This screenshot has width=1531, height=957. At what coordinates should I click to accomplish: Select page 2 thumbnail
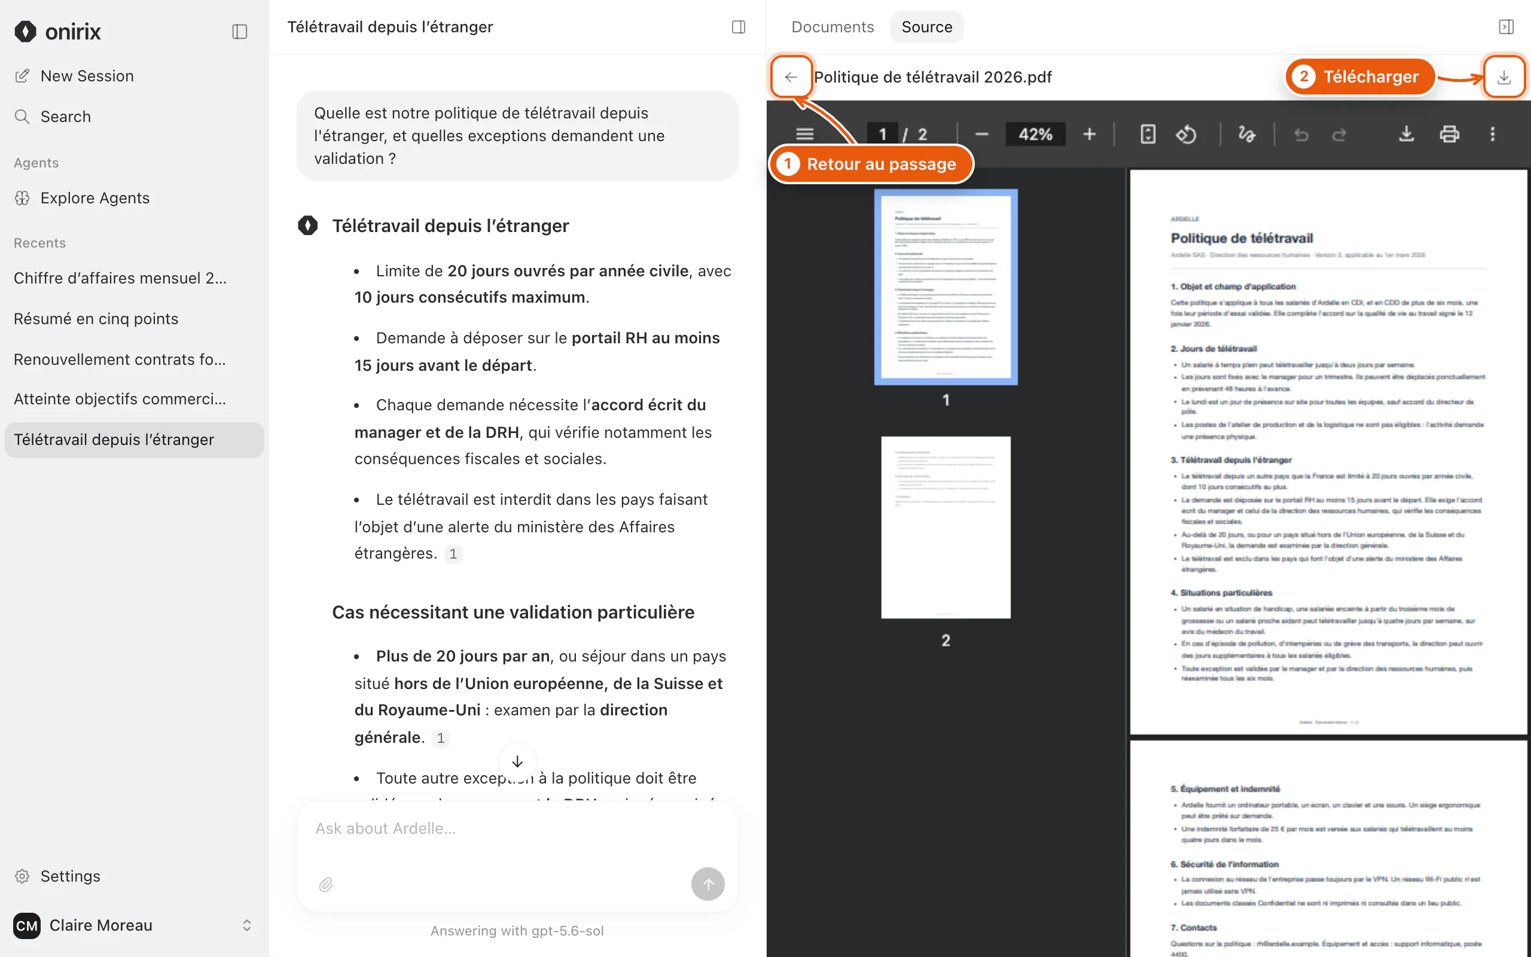click(x=946, y=527)
